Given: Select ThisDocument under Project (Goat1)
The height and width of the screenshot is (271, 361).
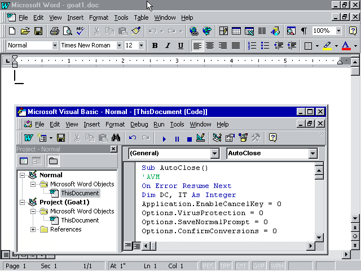Looking at the screenshot, I should point(80,220).
